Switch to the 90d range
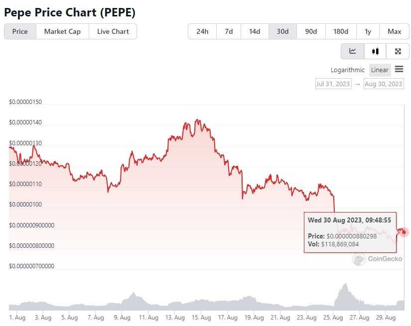The width and height of the screenshot is (411, 326). tap(311, 31)
